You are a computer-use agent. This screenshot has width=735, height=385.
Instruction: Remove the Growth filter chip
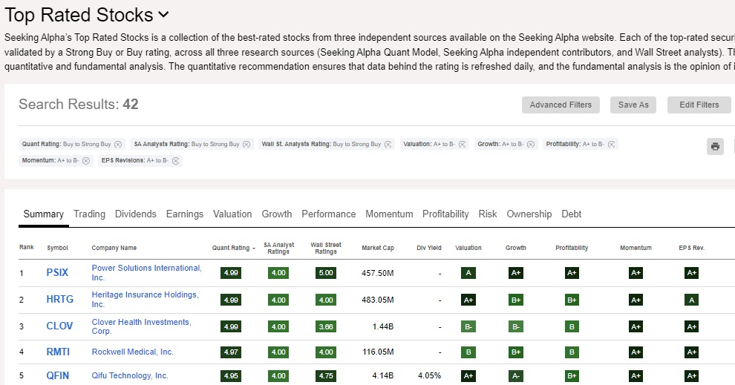[x=531, y=144]
